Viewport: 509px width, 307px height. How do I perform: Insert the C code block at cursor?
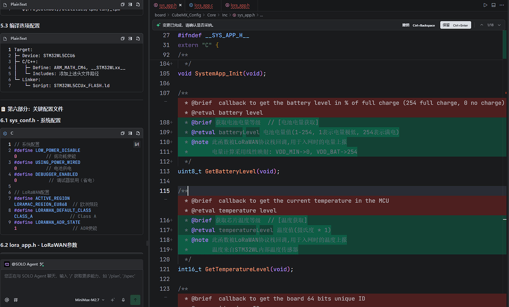coord(130,133)
